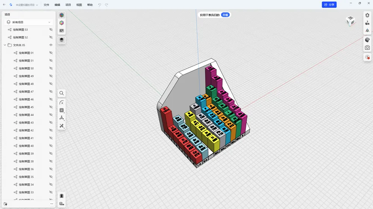373x209 pixels.
Task: Click the 3D print spool icon
Action: pos(62,196)
